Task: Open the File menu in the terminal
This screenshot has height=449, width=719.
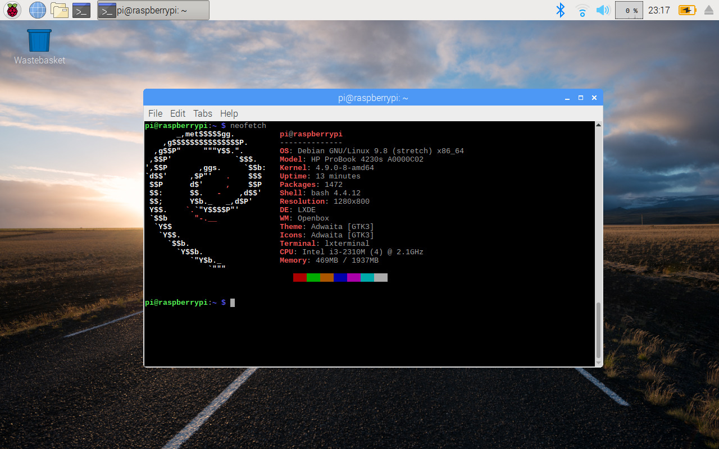Action: pyautogui.click(x=155, y=113)
